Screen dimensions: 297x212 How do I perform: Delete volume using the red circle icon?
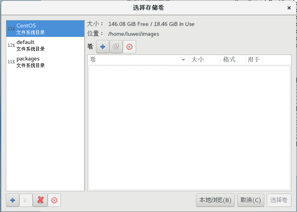129,47
